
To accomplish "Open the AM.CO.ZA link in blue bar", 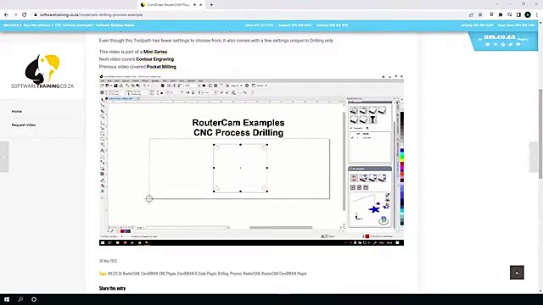I will pos(12,25).
